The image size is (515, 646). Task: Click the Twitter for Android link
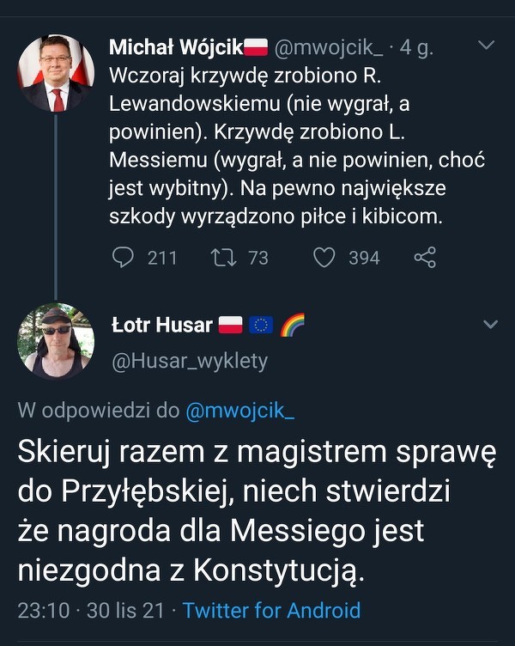point(271,611)
